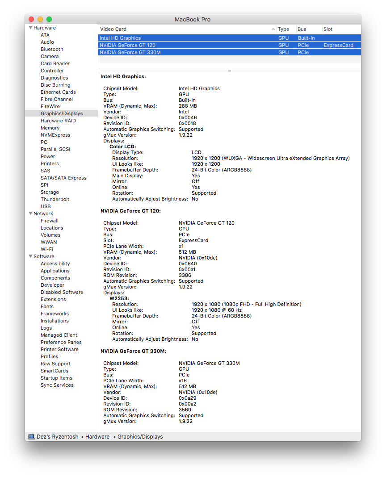
Task: Select Camera in the sidebar
Action: [x=50, y=56]
